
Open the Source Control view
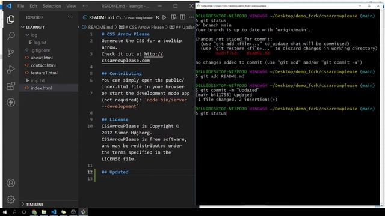[x=11, y=53]
